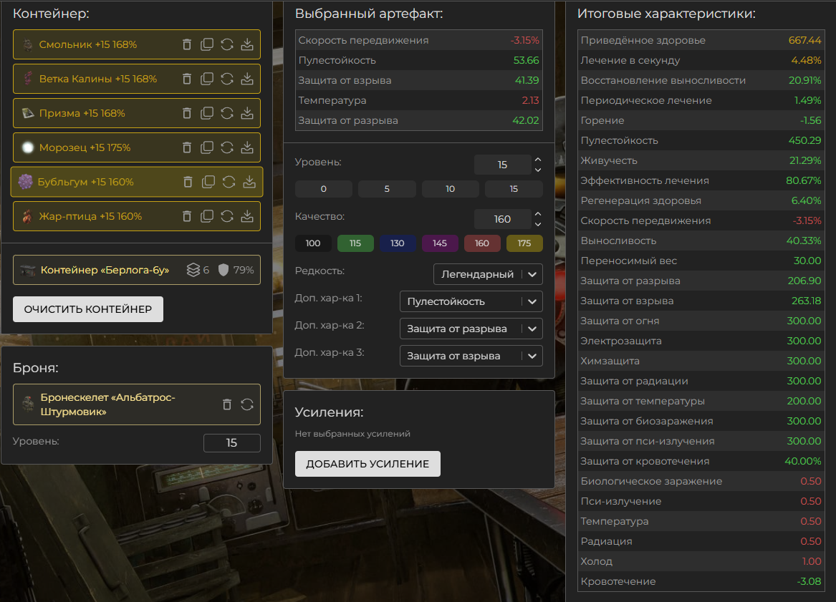
Task: Remove the Альбатрос-Штурмовик armor with trash icon
Action: click(227, 404)
